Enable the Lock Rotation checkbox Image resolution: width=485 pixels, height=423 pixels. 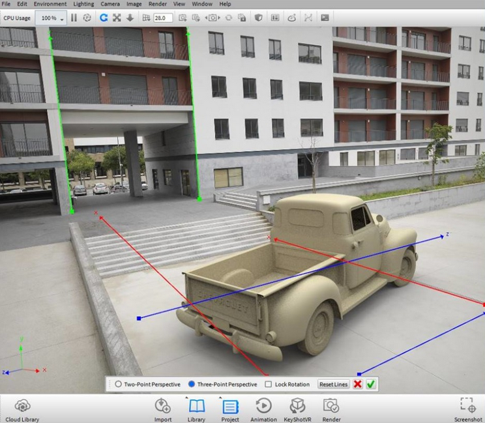tap(269, 385)
